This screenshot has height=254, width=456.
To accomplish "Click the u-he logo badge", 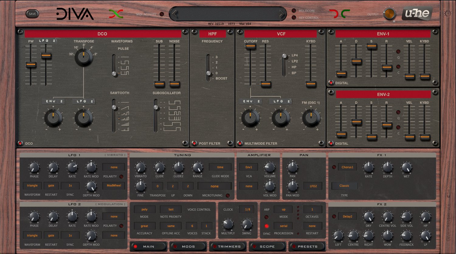I will (417, 13).
